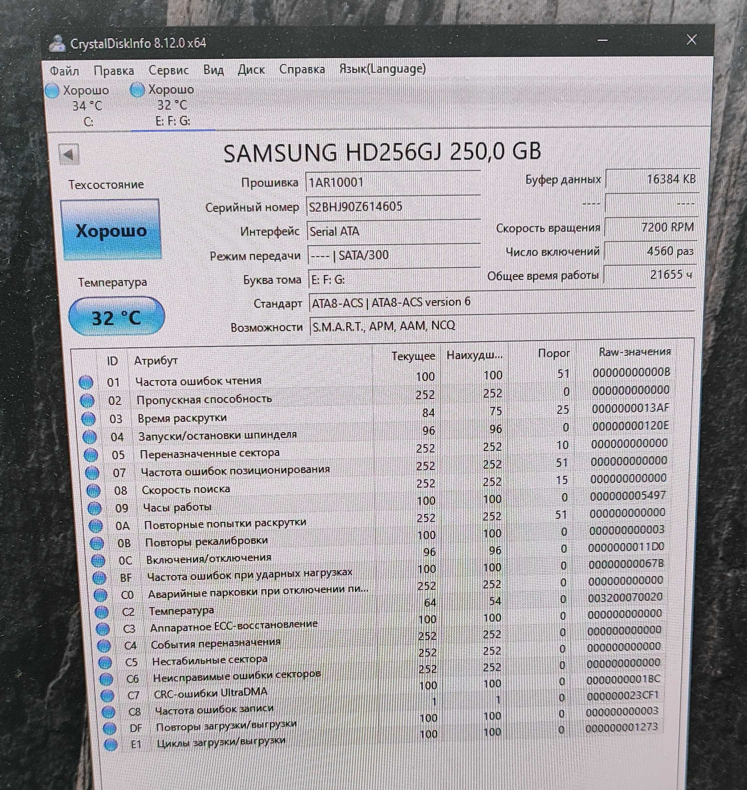
Task: Click the Raw-значения column header
Action: pos(635,352)
